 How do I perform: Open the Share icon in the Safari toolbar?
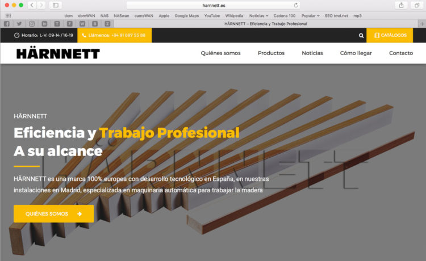click(x=401, y=5)
